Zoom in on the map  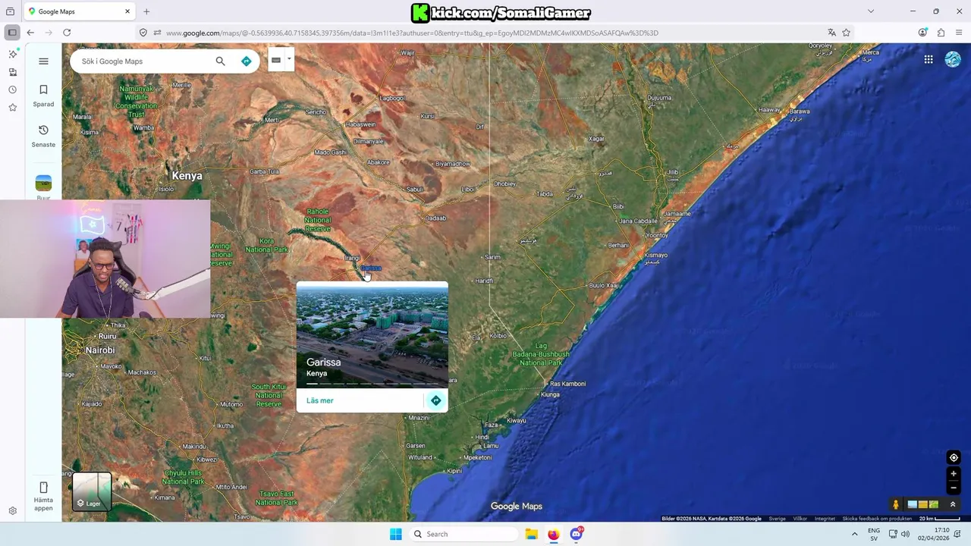click(x=954, y=474)
